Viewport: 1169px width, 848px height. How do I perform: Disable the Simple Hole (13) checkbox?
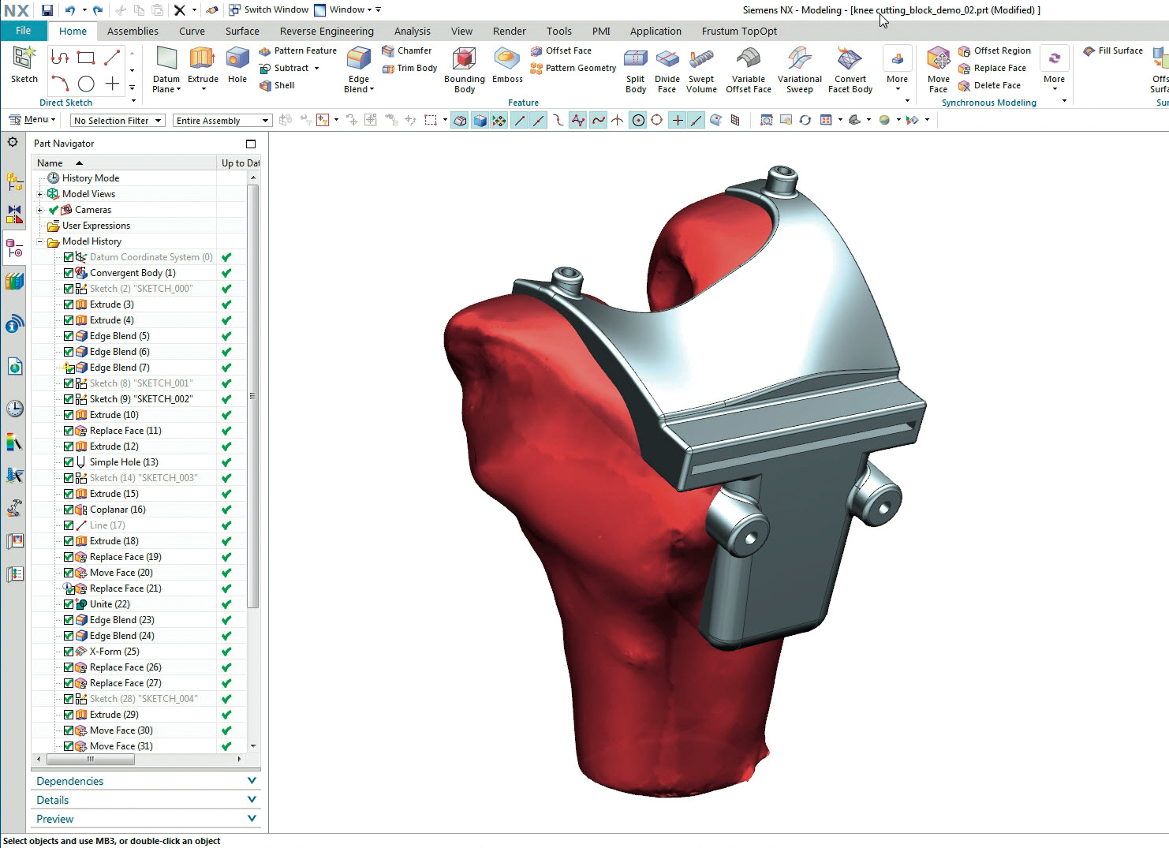coord(69,462)
